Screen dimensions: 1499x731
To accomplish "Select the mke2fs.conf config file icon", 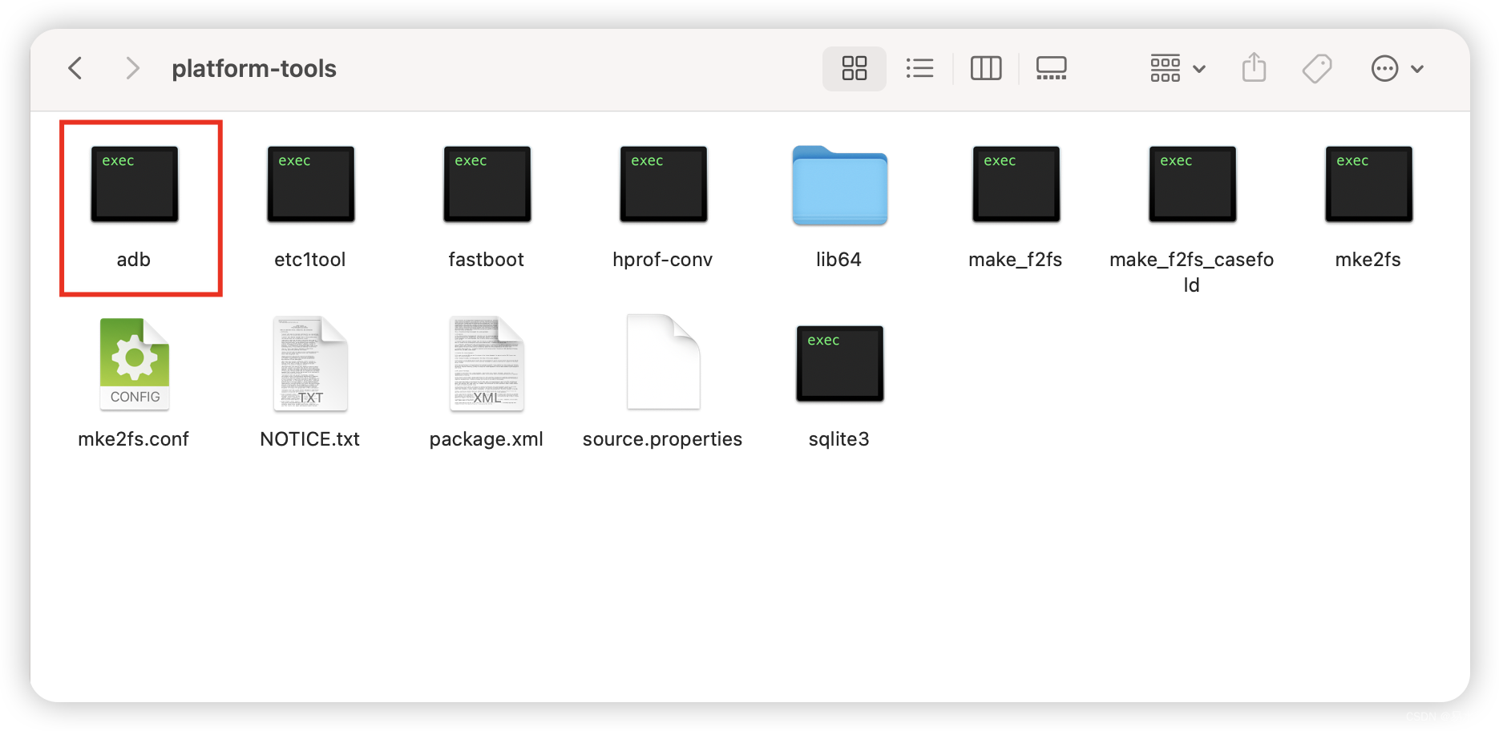I will [134, 364].
